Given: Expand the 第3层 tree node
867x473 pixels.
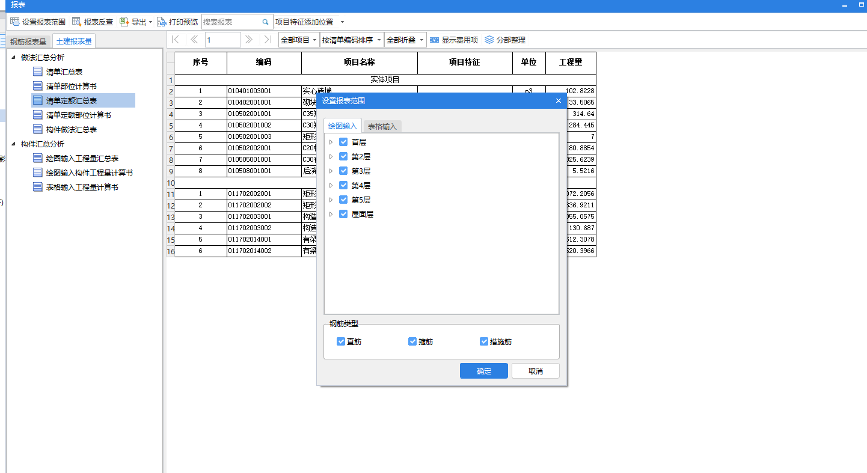Looking at the screenshot, I should pos(331,171).
